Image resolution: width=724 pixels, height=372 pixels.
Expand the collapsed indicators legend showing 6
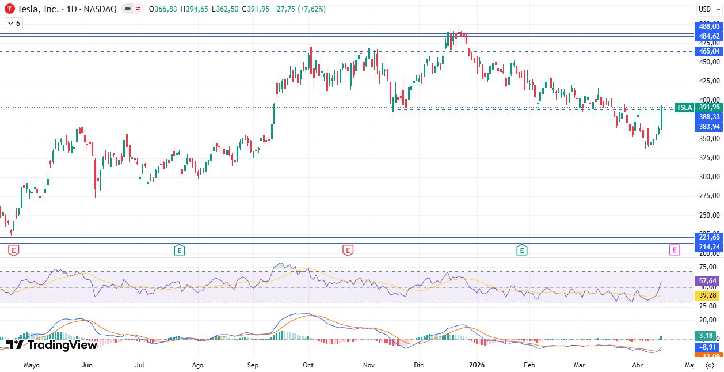click(14, 23)
